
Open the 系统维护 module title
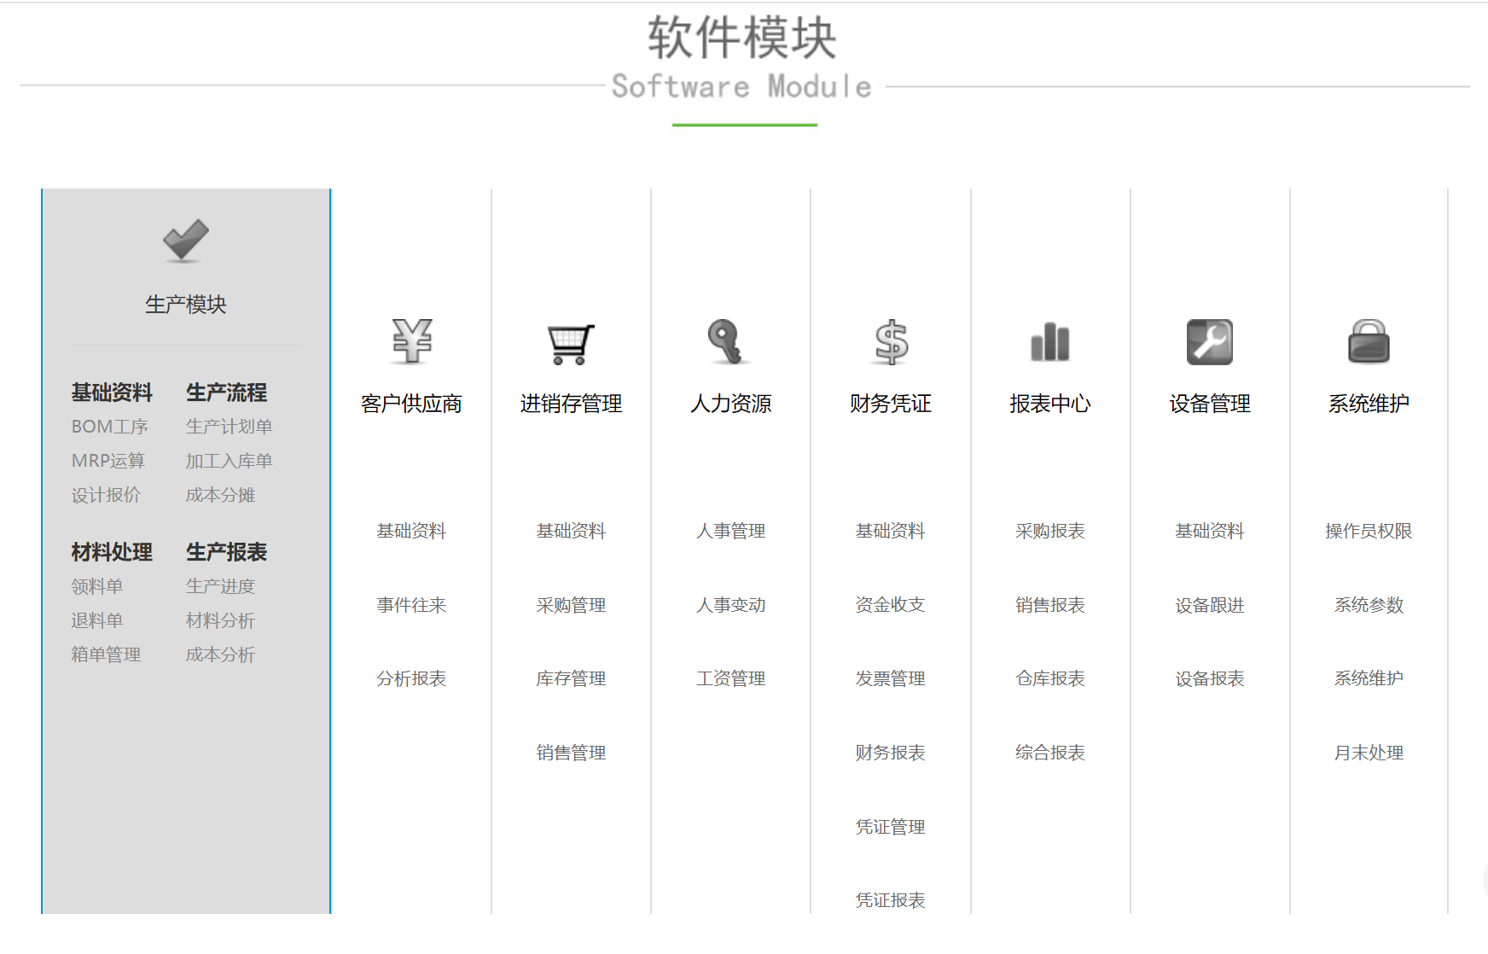coord(1369,404)
